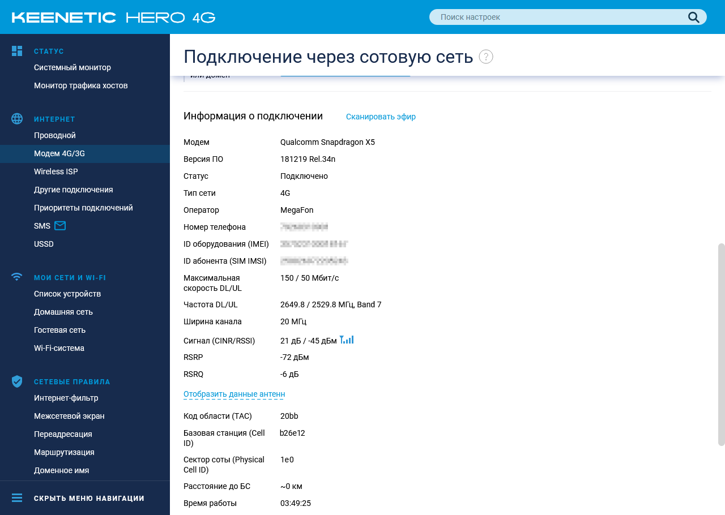
Task: Click the page vertical scrollbar
Action: pos(721,344)
